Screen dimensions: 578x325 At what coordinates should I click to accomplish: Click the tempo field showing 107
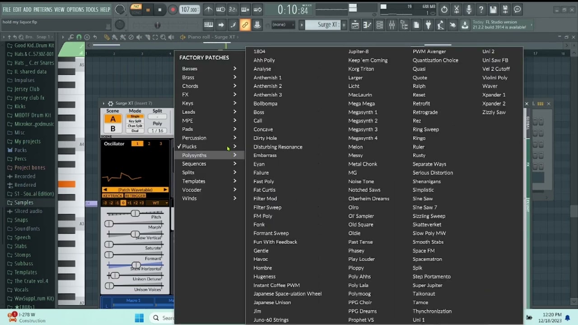pos(189,9)
